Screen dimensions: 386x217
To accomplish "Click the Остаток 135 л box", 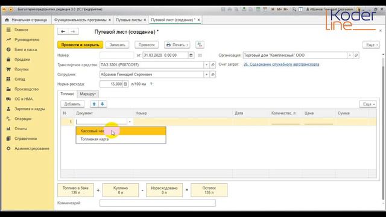I will pyautogui.click(x=209, y=190).
